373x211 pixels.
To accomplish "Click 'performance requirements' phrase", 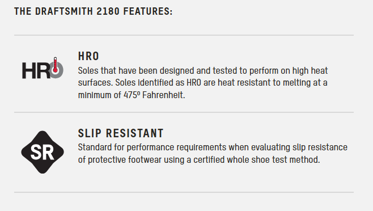I will click(x=176, y=147).
